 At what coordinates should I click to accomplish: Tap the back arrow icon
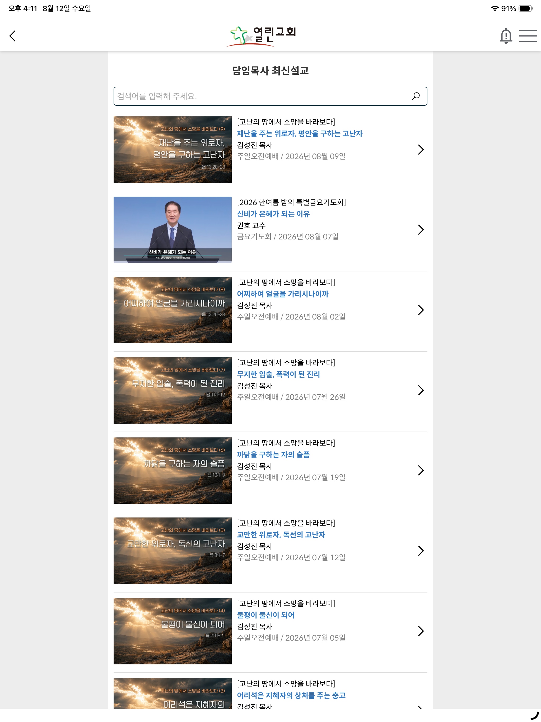click(12, 36)
